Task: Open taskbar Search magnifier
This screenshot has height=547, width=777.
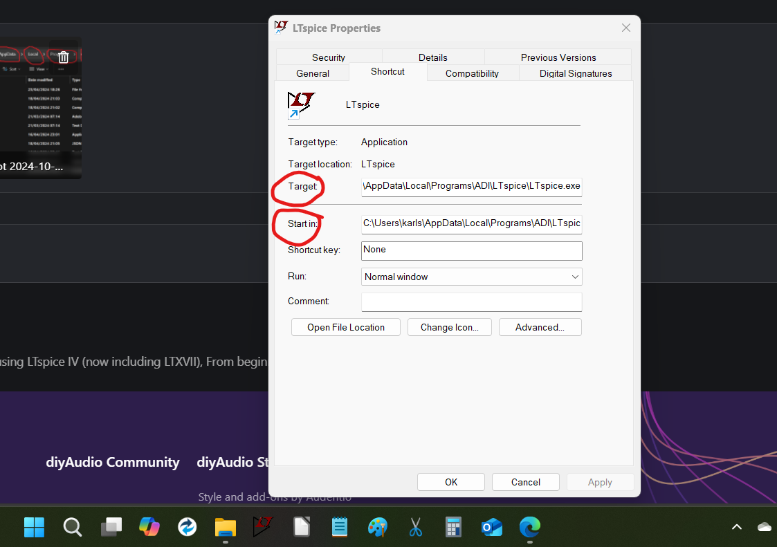Action: click(73, 527)
